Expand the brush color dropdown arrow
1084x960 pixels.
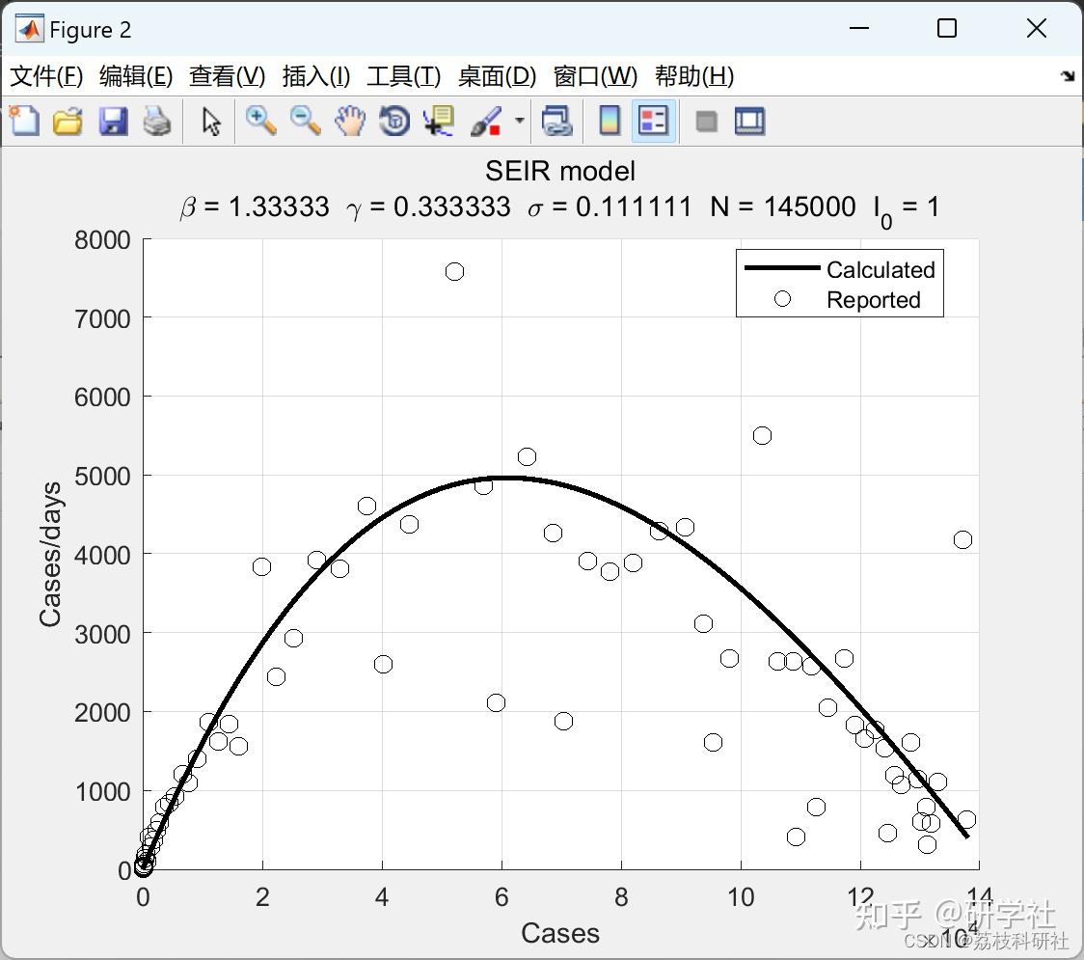(519, 121)
